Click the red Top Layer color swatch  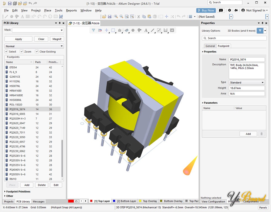coord(91,201)
